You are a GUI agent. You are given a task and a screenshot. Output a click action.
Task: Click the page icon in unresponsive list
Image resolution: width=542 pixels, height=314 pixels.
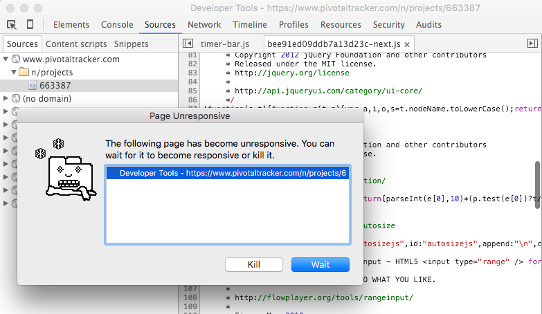[113, 173]
